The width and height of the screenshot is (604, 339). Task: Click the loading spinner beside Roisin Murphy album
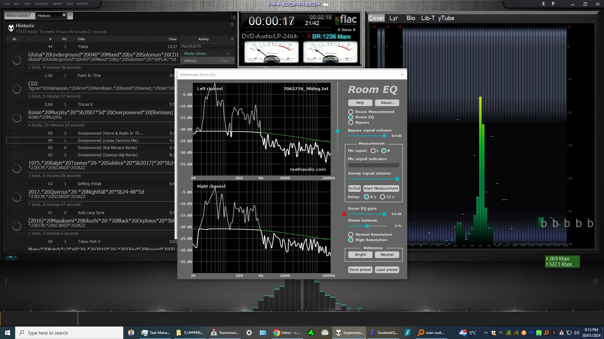[x=17, y=118]
